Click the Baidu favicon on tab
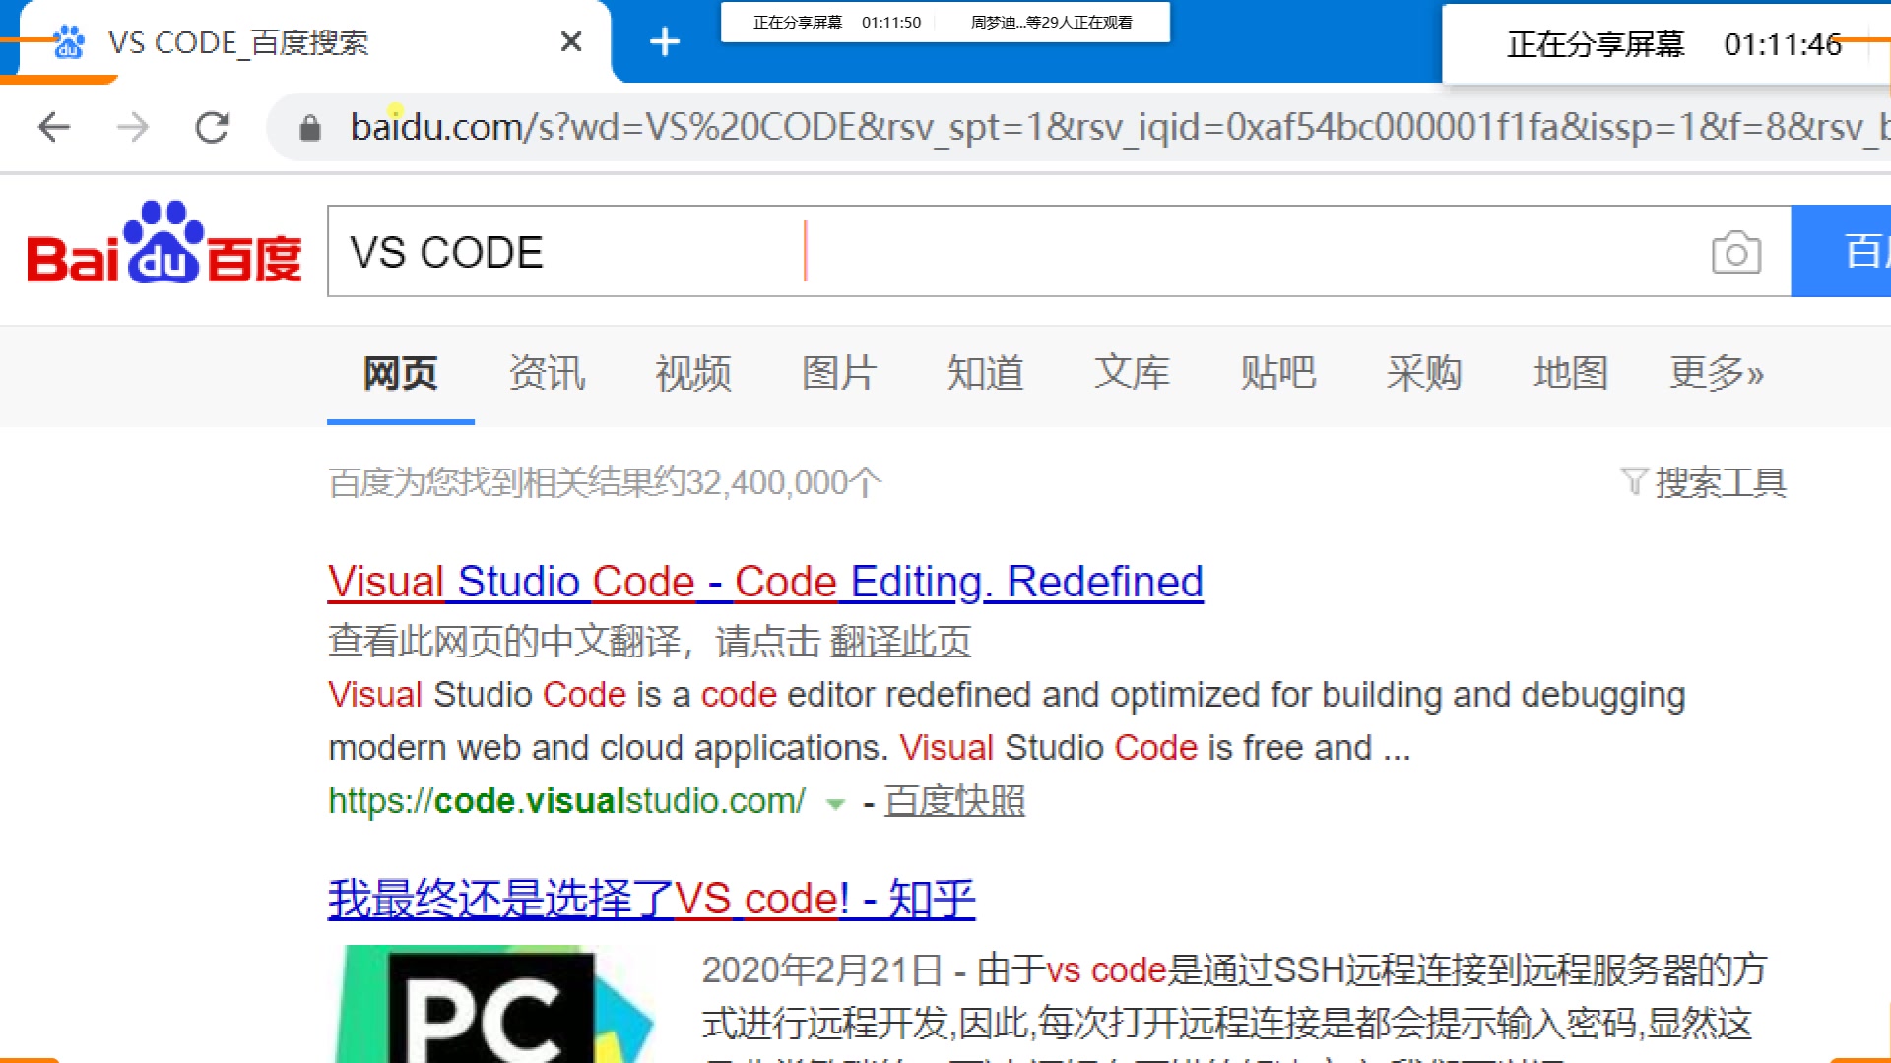1891x1063 pixels. click(x=69, y=42)
